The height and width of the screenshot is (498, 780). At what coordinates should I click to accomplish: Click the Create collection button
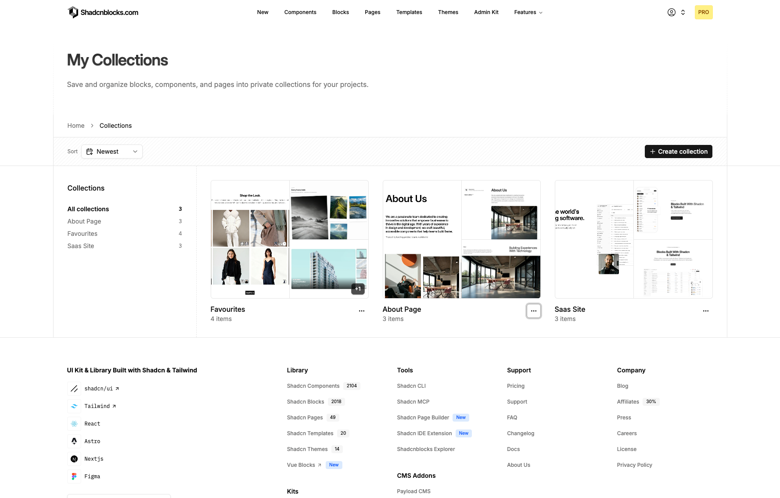pos(679,152)
